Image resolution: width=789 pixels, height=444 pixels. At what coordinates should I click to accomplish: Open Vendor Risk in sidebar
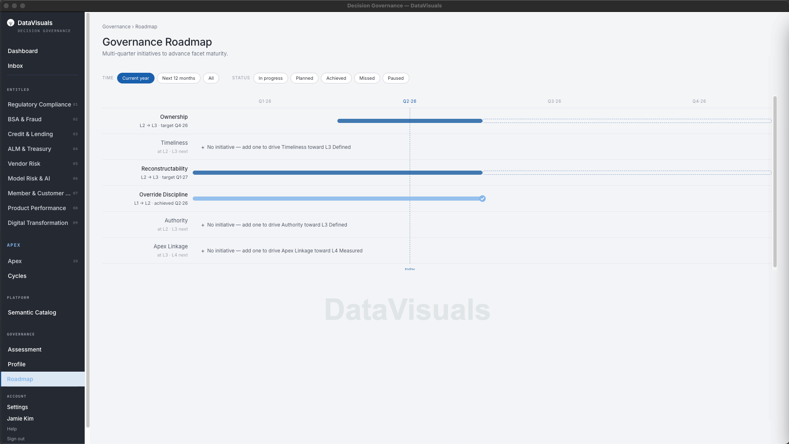point(43,164)
